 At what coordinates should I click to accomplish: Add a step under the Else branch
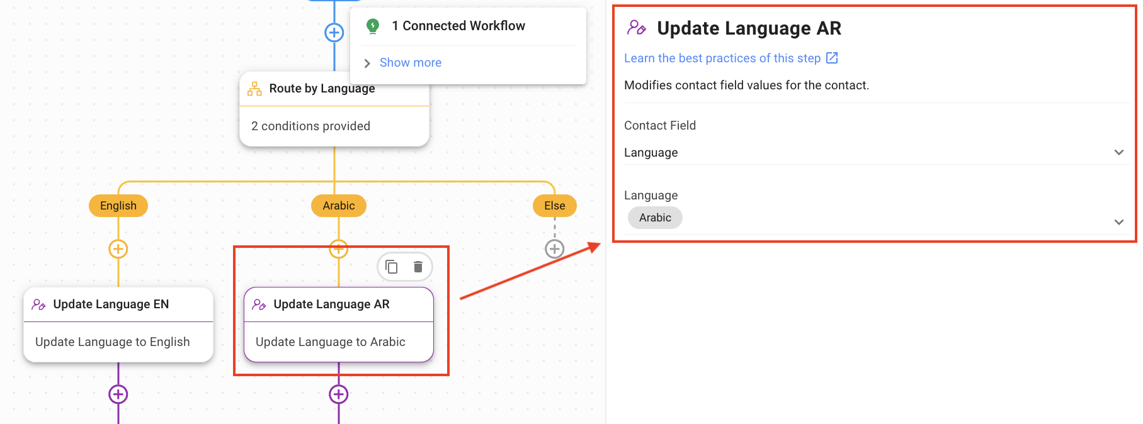[554, 249]
